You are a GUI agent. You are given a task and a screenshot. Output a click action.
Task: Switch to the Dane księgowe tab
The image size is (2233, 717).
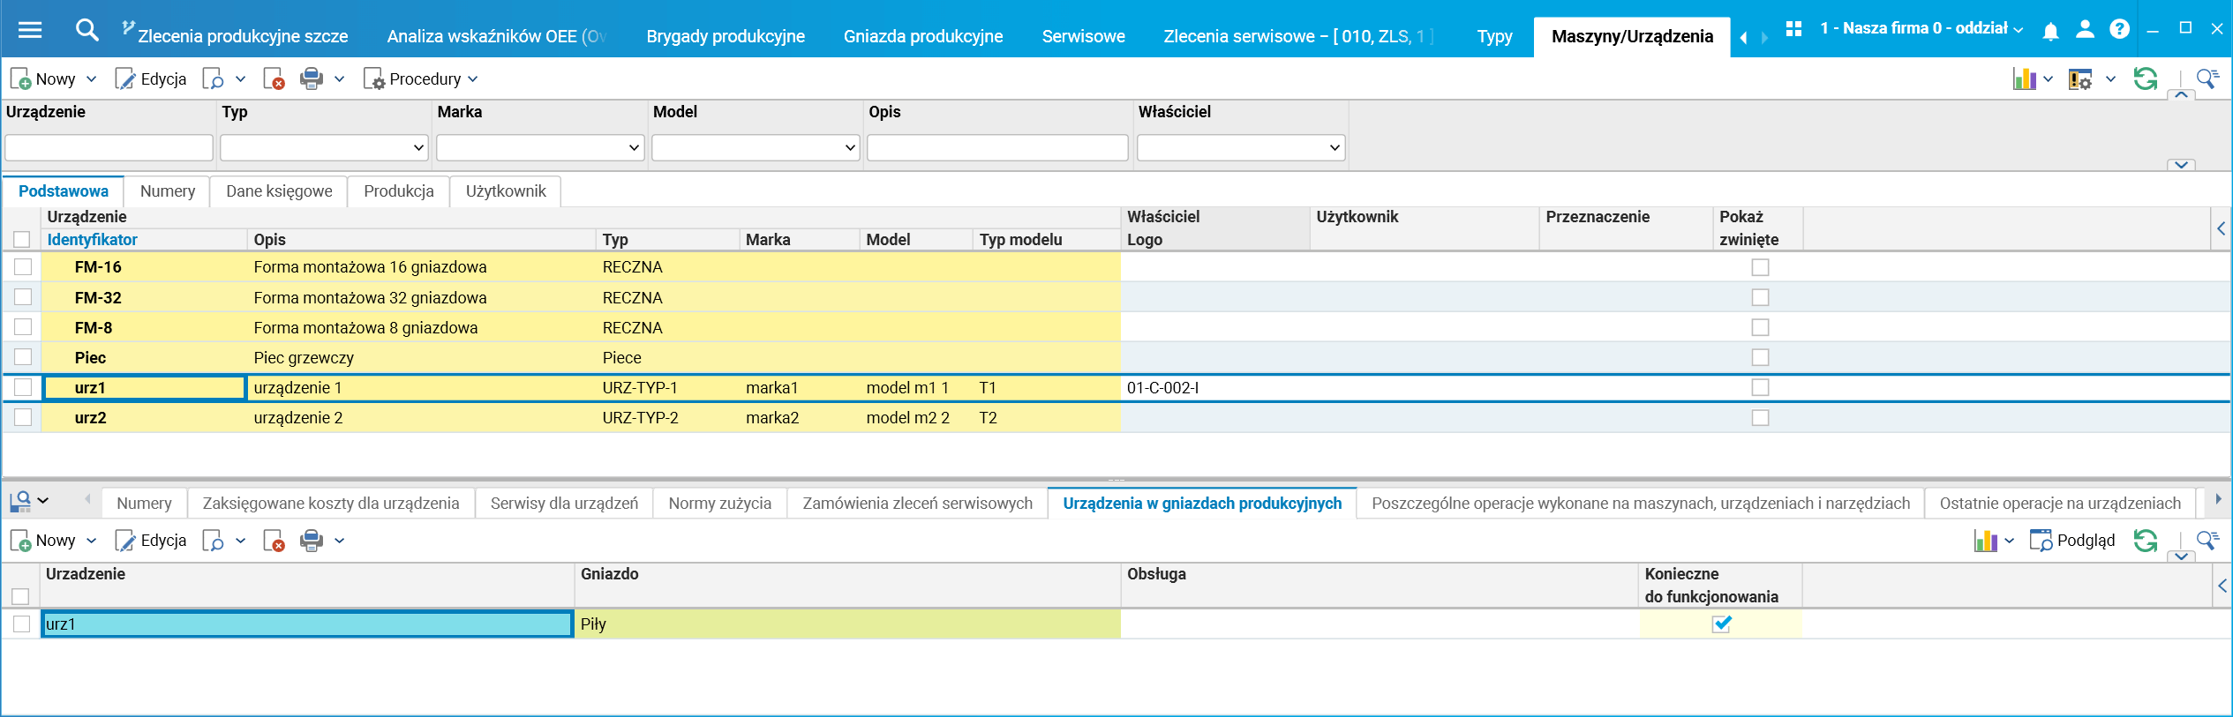pos(279,191)
